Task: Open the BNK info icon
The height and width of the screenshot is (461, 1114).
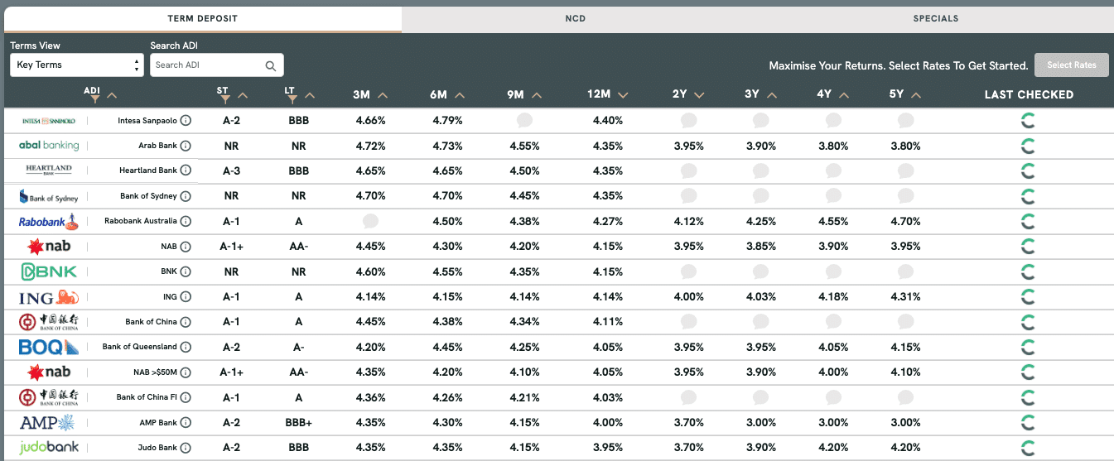Action: [186, 271]
